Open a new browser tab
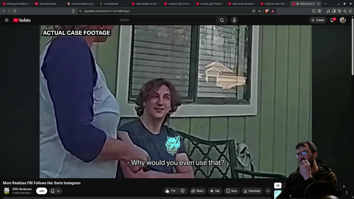Image resolution: width=354 pixels, height=199 pixels. coord(325,4)
